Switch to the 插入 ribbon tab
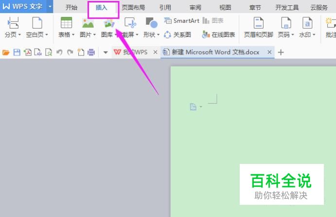Viewport: 336px width, 217px height. click(x=101, y=7)
